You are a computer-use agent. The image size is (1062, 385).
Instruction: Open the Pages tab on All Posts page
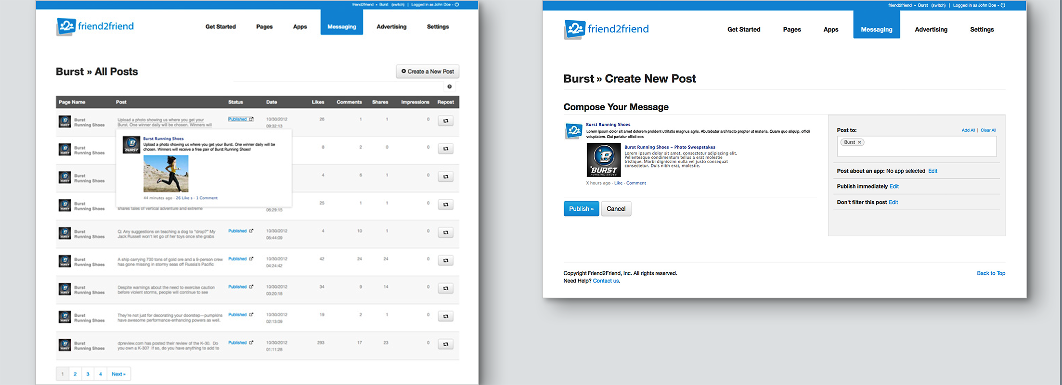pos(264,27)
